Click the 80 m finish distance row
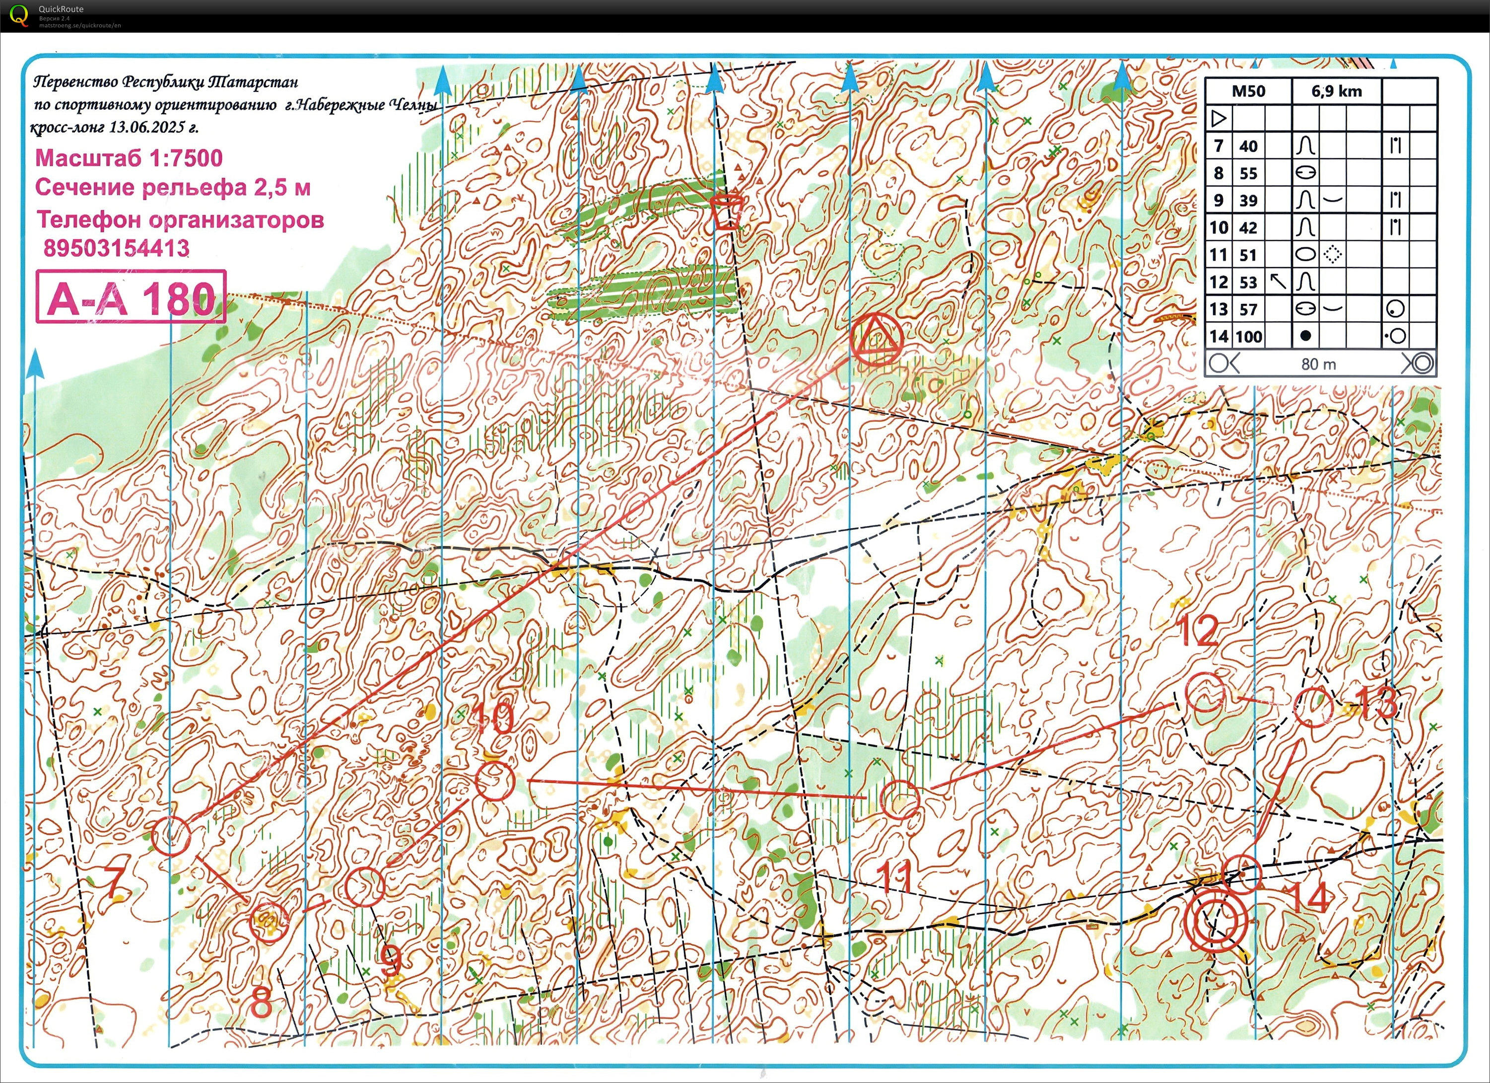Viewport: 1490px width, 1083px height. point(1319,364)
